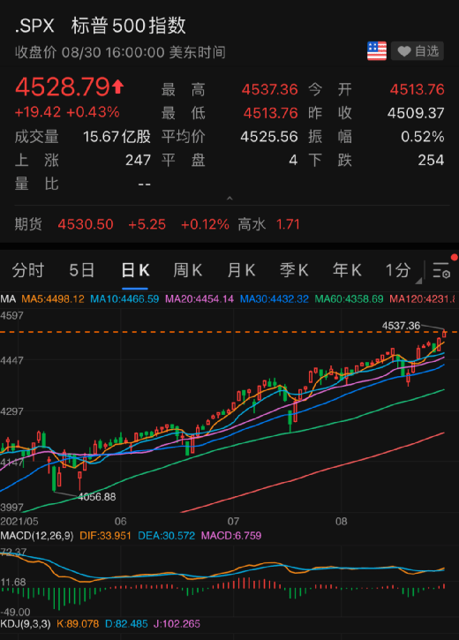Click the US flag market icon
The height and width of the screenshot is (640, 459).
[x=377, y=51]
